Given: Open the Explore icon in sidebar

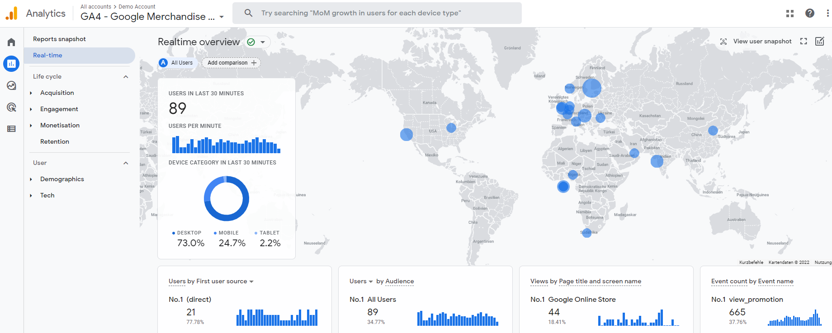Looking at the screenshot, I should (11, 85).
